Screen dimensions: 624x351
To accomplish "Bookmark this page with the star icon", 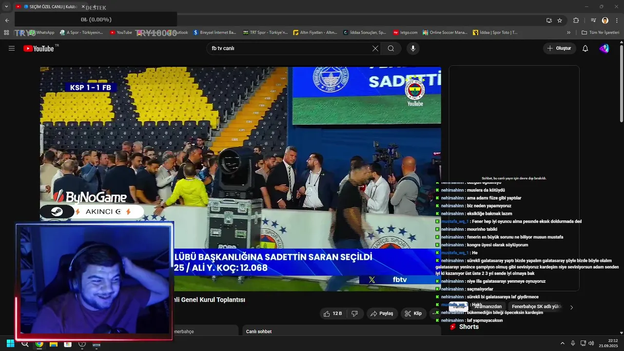I will [560, 20].
